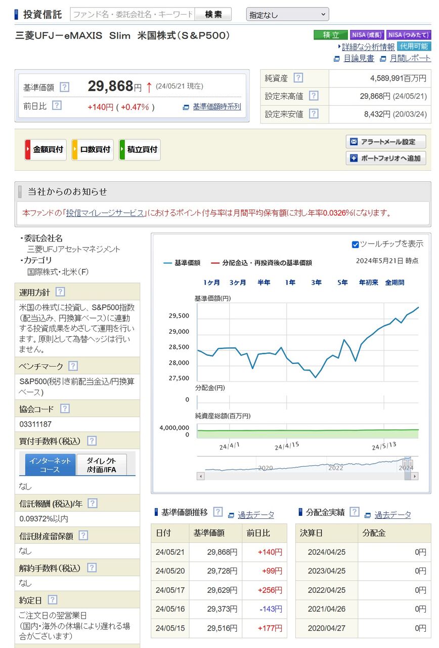The height and width of the screenshot is (648, 439).
Task: Open 投信マイレージサービス link
Action: point(105,213)
